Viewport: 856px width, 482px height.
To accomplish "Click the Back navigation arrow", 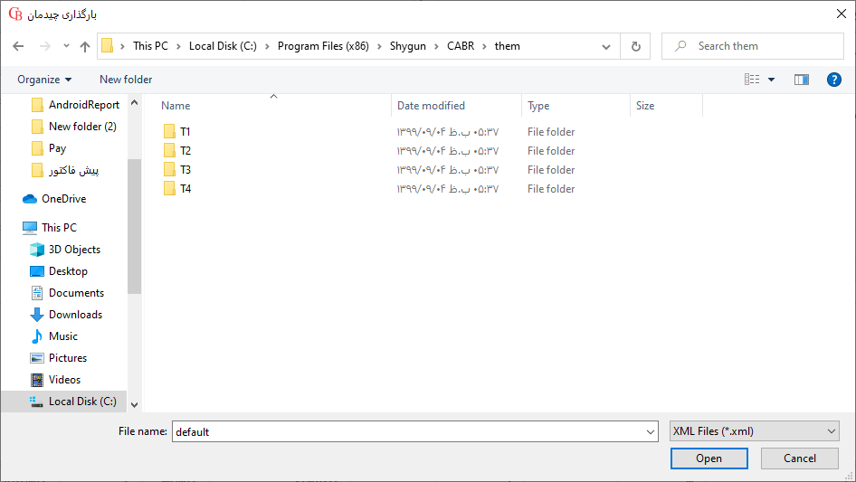I will point(18,46).
